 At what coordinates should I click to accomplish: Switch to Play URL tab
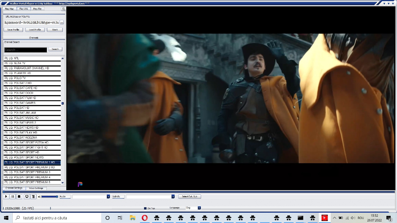pos(23,9)
